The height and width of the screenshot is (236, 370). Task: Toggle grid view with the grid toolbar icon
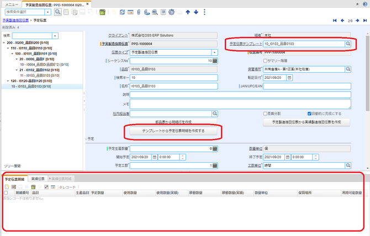130,12
